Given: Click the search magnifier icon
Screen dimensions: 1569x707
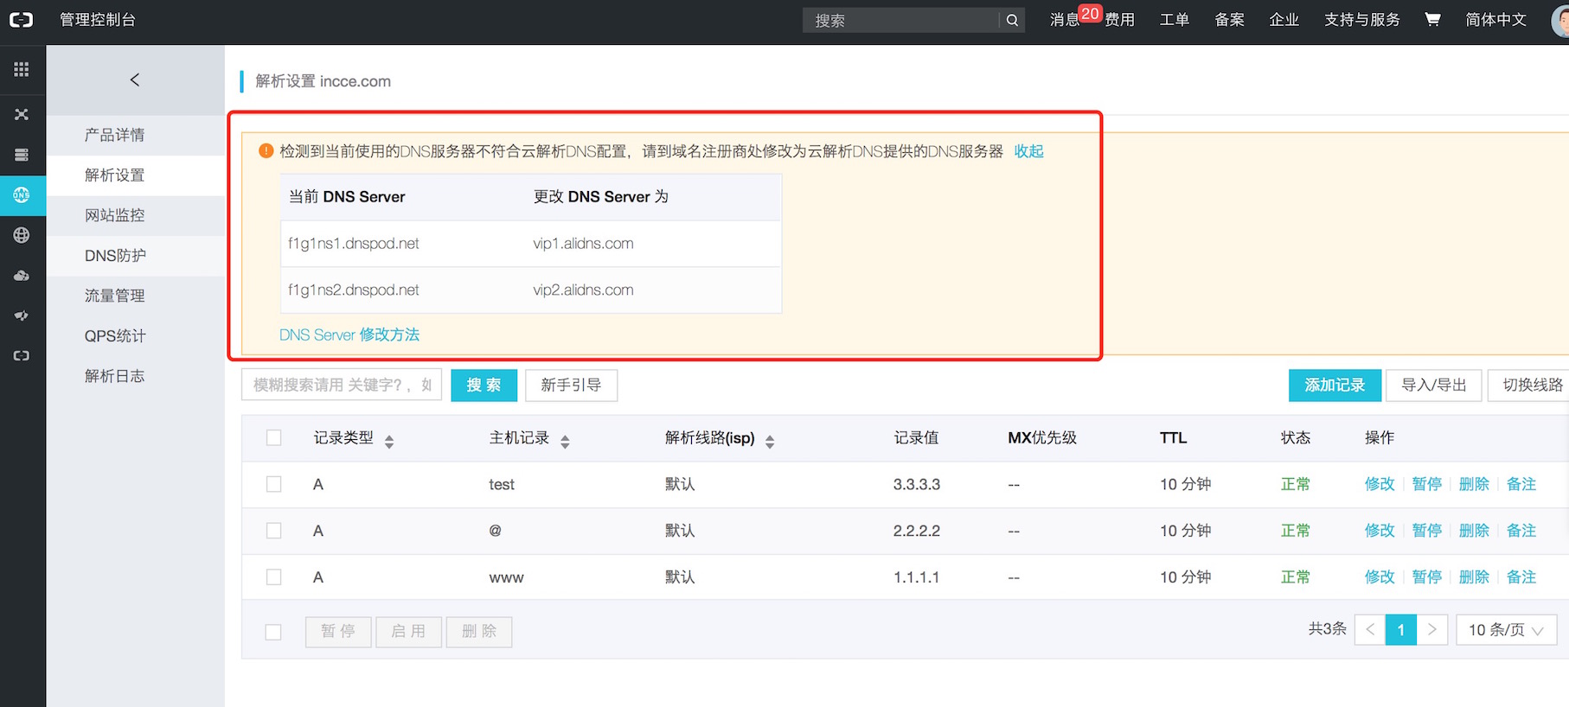Looking at the screenshot, I should (1012, 20).
